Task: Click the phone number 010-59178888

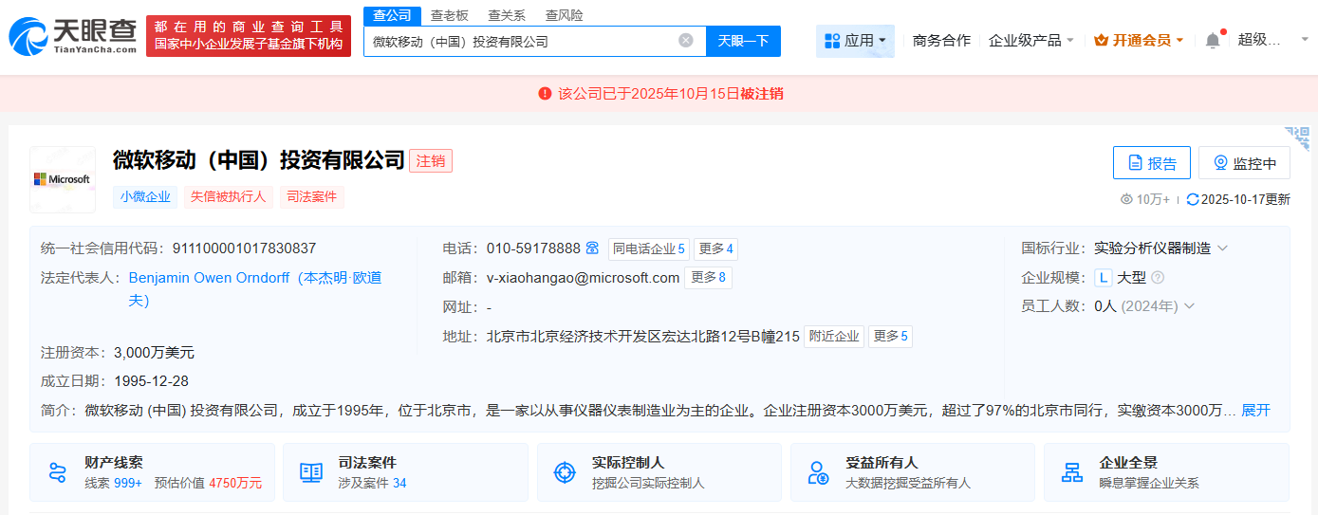Action: pyautogui.click(x=533, y=248)
